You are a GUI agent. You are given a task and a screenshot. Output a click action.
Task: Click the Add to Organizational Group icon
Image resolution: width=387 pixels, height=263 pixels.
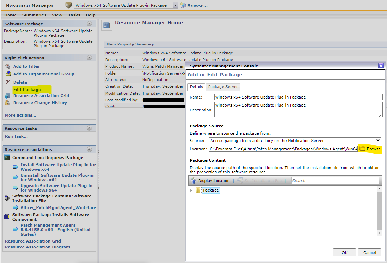8,74
